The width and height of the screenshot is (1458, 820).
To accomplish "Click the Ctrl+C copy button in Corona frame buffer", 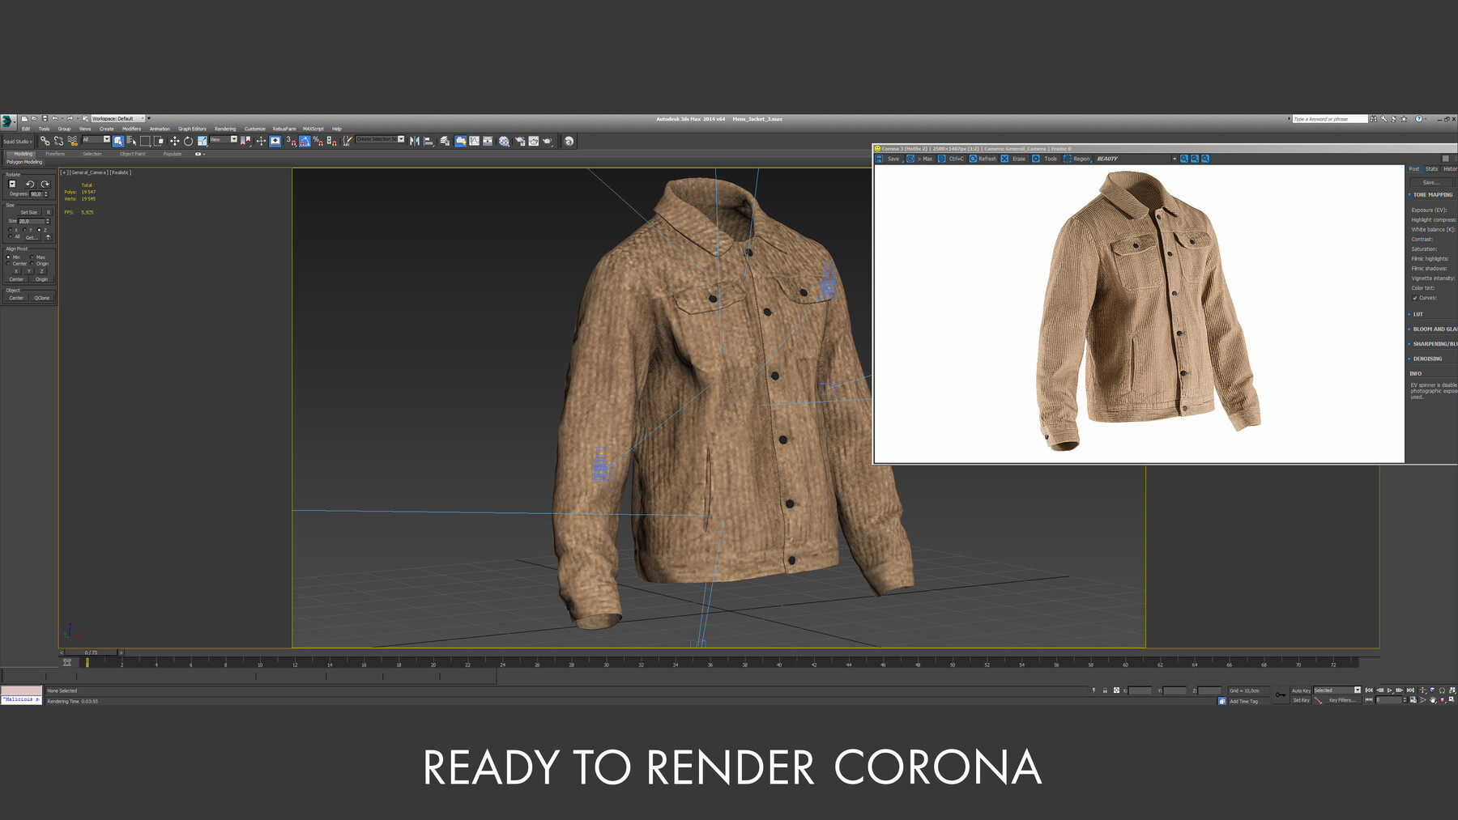I will 952,159.
